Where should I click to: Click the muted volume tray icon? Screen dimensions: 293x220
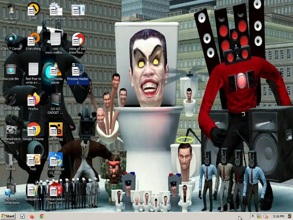266,216
